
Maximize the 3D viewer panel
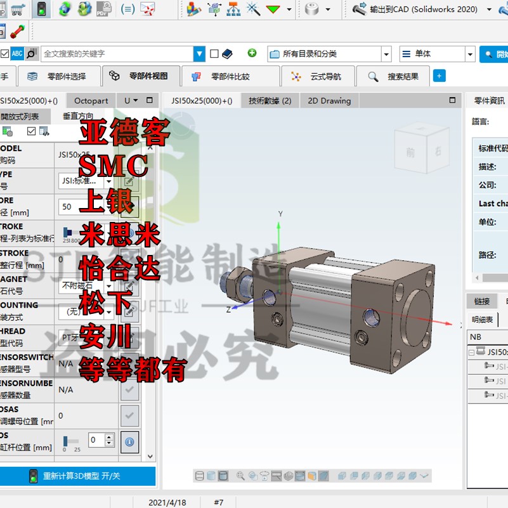[x=453, y=100]
